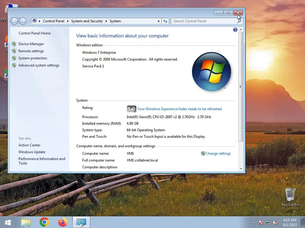Click the processor Intel Xeon value
This screenshot has height=228, width=305.
(169, 117)
